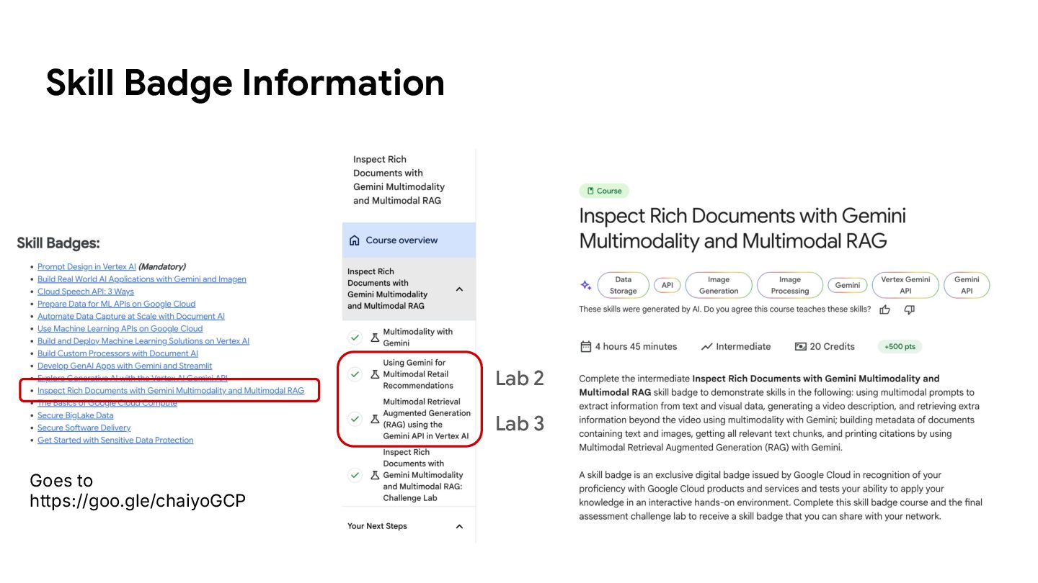Collapse the Inspect Rich Documents course section
1038x583 pixels.
pyautogui.click(x=459, y=289)
